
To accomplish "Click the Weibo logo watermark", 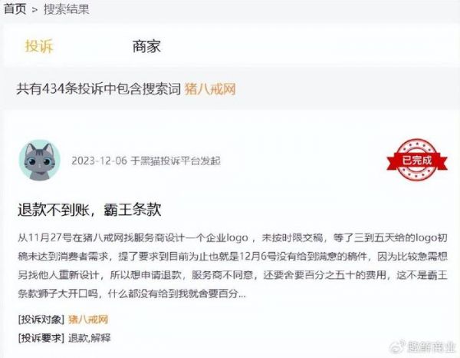I will tap(397, 346).
